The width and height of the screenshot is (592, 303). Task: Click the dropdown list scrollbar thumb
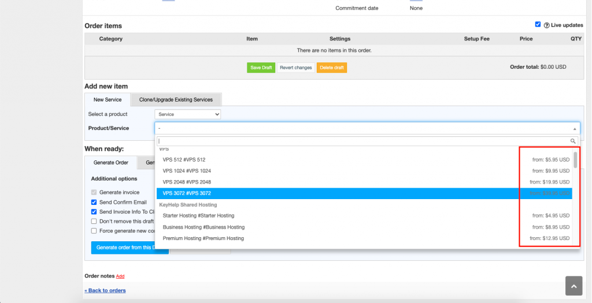[x=575, y=160]
